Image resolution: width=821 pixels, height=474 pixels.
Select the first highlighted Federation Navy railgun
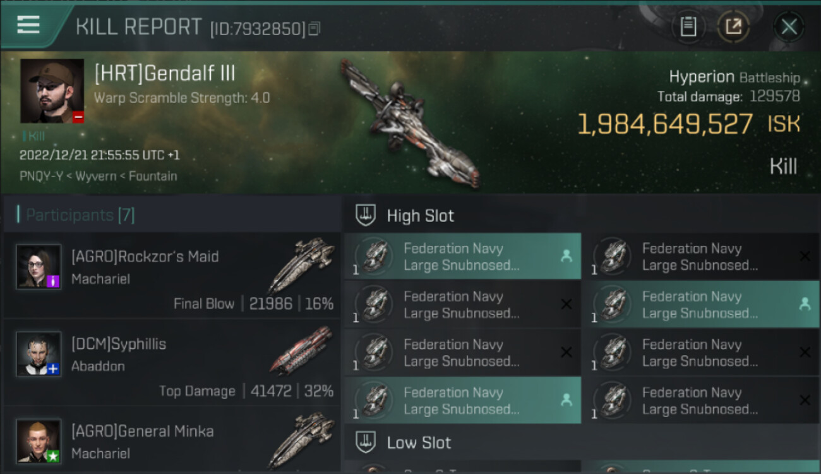pyautogui.click(x=463, y=257)
